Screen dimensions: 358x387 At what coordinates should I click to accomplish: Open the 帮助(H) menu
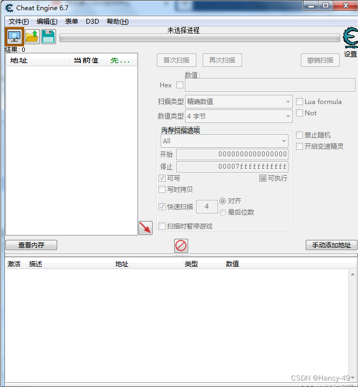[118, 22]
